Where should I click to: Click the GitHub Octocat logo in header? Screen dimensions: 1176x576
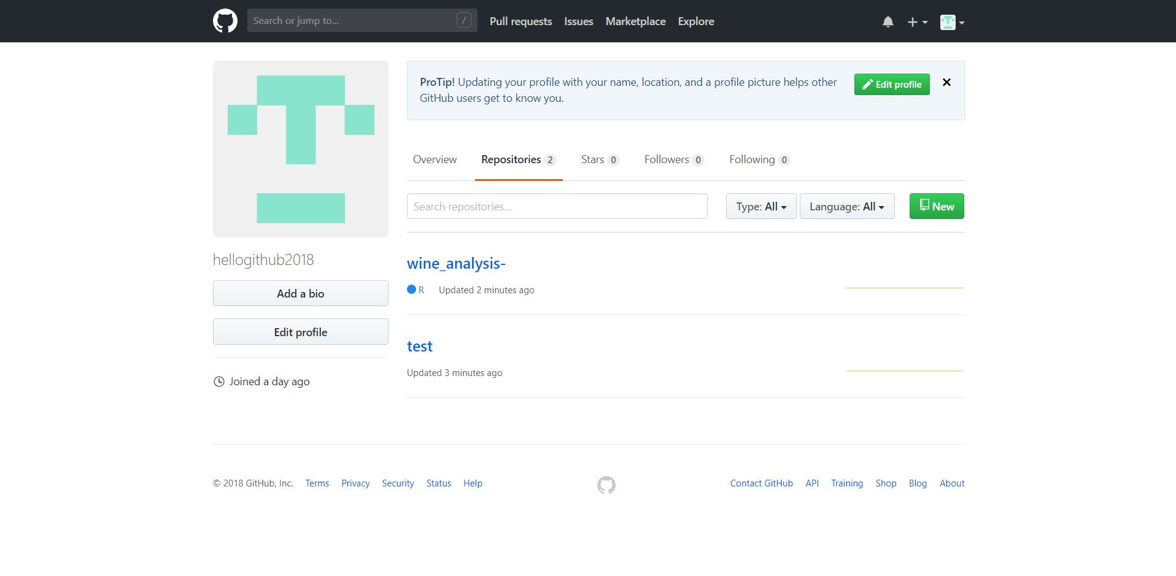click(225, 21)
